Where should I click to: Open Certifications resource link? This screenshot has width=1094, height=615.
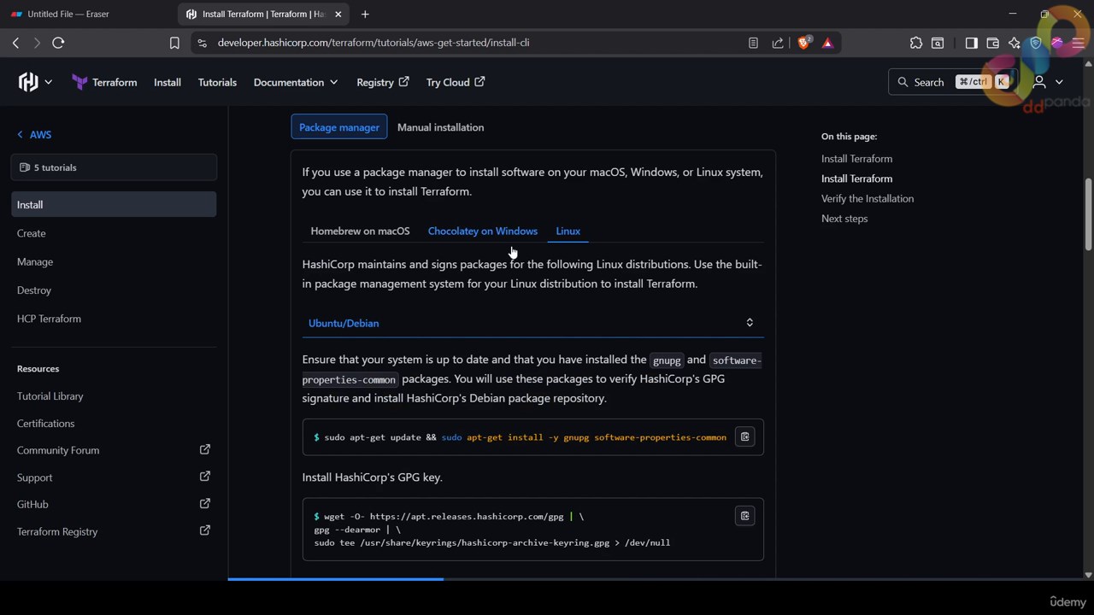pyautogui.click(x=45, y=424)
